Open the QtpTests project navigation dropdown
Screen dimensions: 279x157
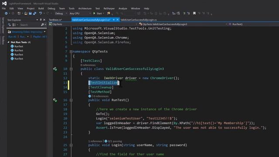pos(136,24)
